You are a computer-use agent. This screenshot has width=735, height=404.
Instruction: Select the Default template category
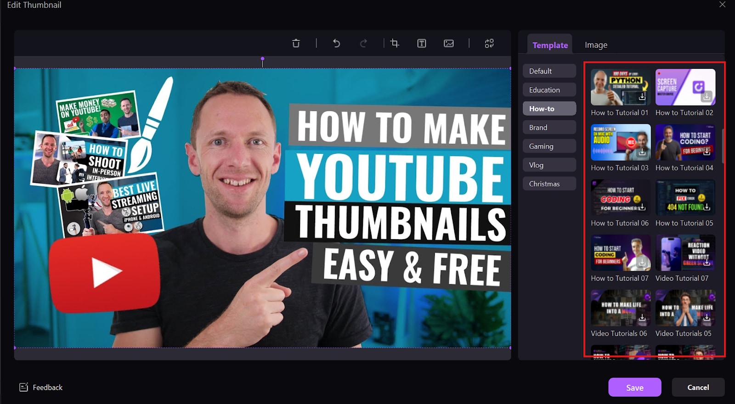(x=549, y=71)
